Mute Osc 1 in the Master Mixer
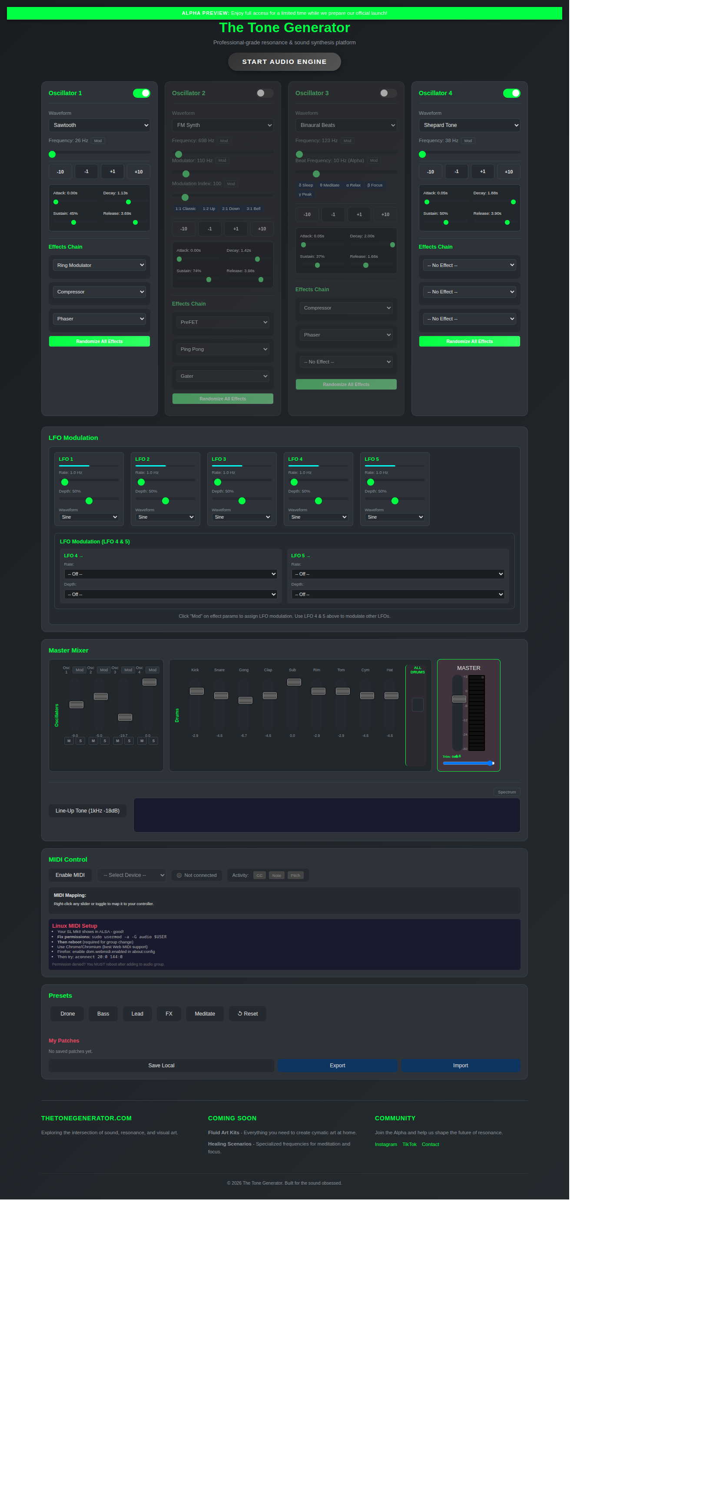This screenshot has height=1499, width=703. (x=69, y=741)
